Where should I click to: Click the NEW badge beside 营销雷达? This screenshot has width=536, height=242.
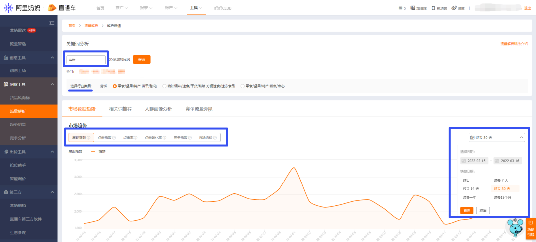(32, 30)
